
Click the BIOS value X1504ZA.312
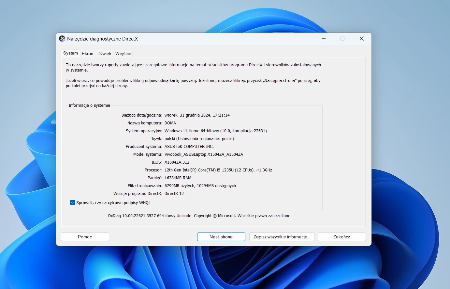(177, 162)
